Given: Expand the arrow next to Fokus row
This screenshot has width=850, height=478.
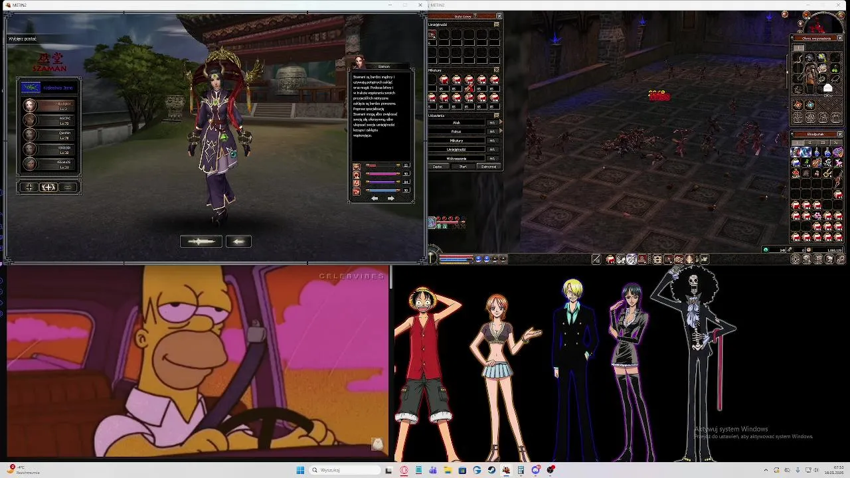Looking at the screenshot, I should tap(501, 131).
